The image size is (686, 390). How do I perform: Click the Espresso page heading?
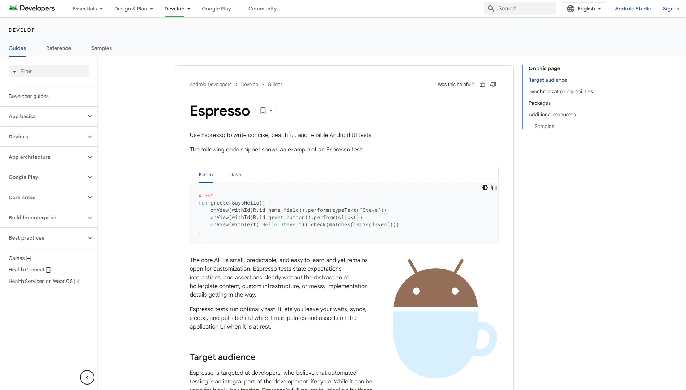220,111
